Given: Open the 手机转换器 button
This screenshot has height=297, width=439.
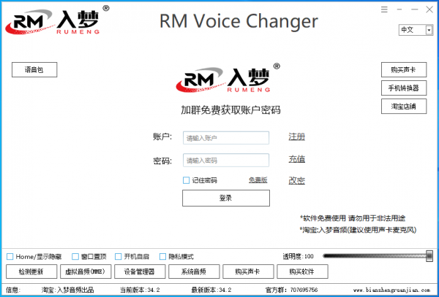Looking at the screenshot, I should click(x=404, y=88).
